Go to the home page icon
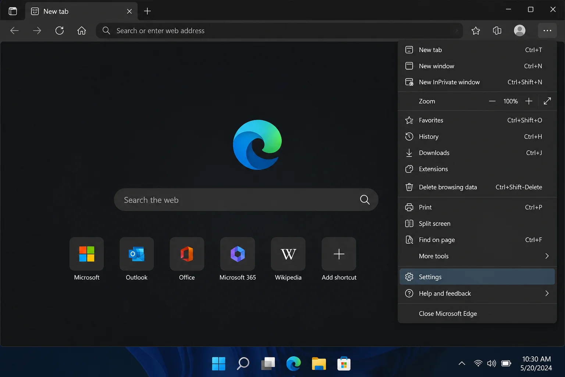This screenshot has width=565, height=377. pyautogui.click(x=82, y=31)
